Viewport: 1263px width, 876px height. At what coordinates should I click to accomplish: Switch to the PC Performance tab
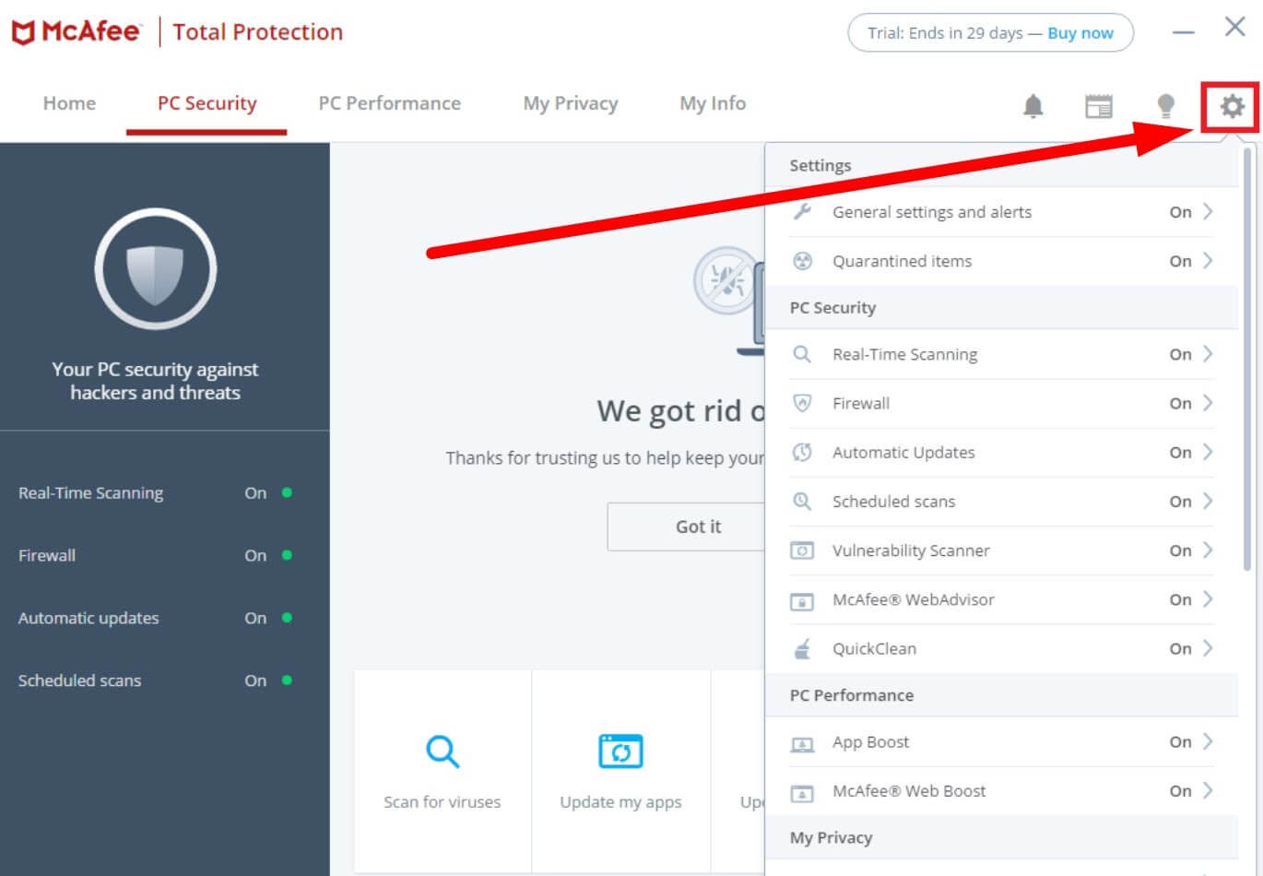point(390,103)
